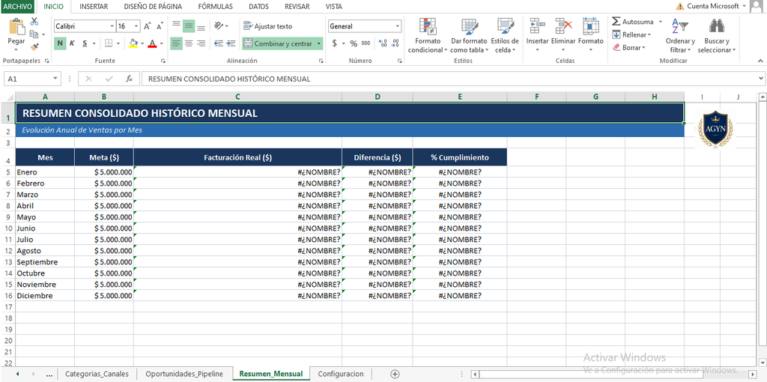Click the Eliminar cells icon

point(563,26)
